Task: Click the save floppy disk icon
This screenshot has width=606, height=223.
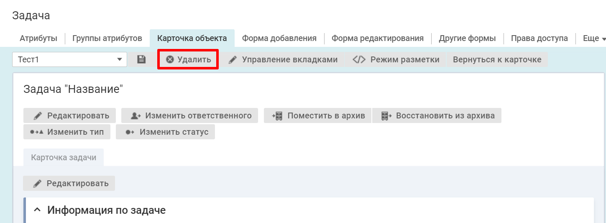Action: [x=142, y=59]
